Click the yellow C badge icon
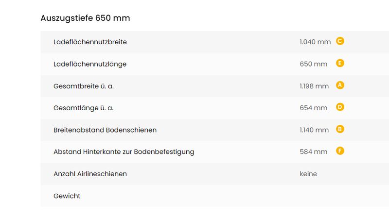This screenshot has height=217, width=389. click(340, 41)
